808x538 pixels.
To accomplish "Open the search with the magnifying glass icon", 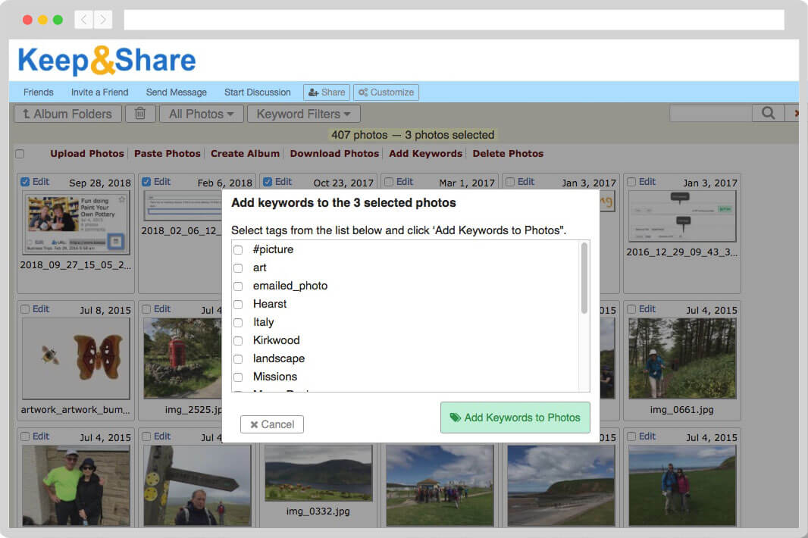I will pyautogui.click(x=768, y=112).
